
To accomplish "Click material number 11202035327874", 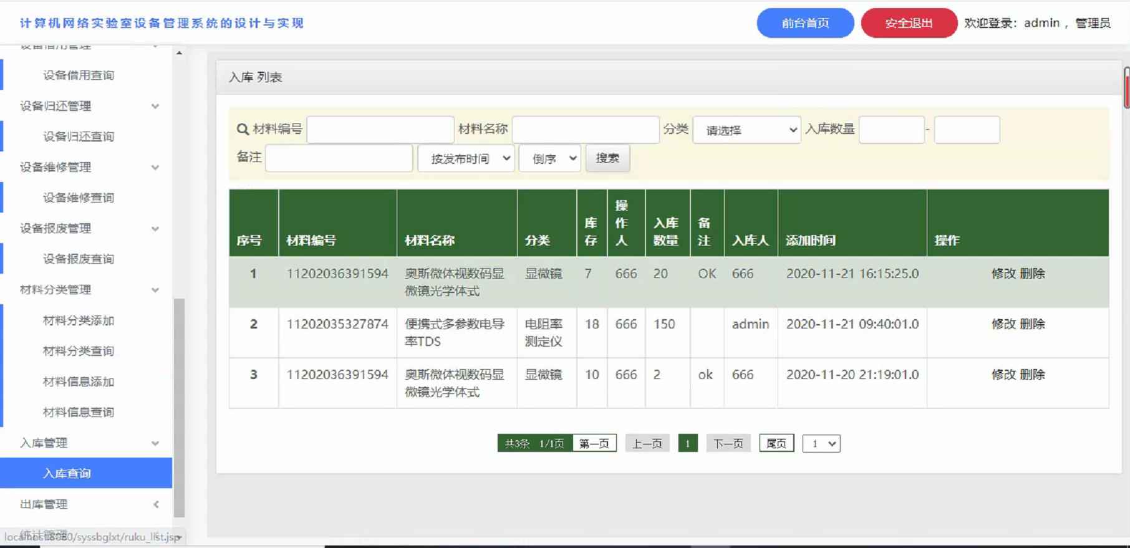I will pos(337,324).
